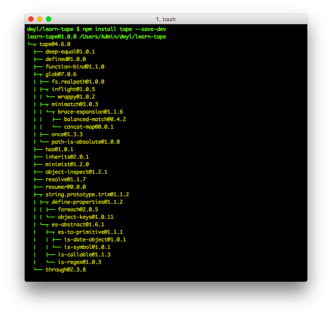The width and height of the screenshot is (332, 317).
Task: Click 'is-callable@1.1.3' dependency
Action: pos(84,255)
